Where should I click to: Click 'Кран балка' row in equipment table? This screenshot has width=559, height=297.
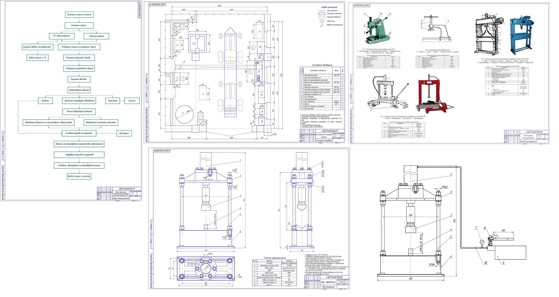click(322, 85)
